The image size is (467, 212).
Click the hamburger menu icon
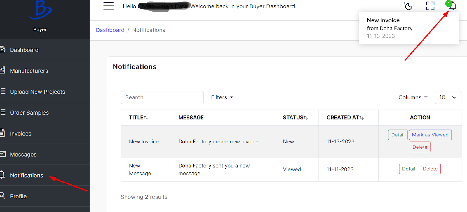pyautogui.click(x=108, y=6)
